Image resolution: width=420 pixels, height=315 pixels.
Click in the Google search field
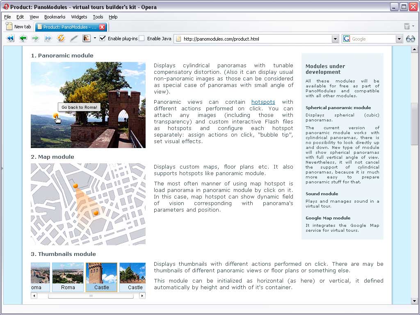(x=372, y=39)
